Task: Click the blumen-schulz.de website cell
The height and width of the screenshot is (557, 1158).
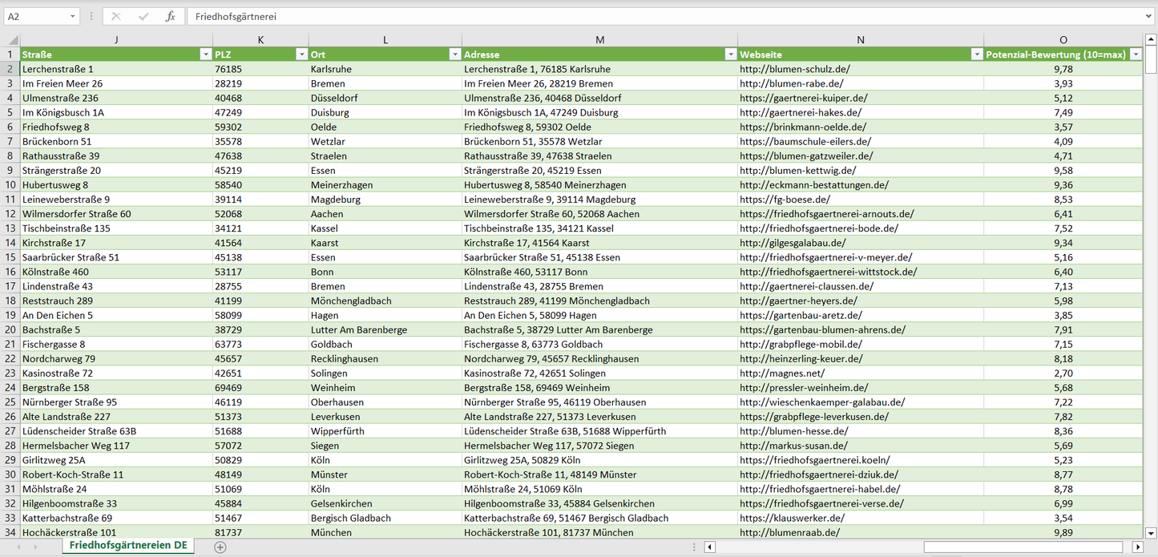Action: [x=794, y=69]
